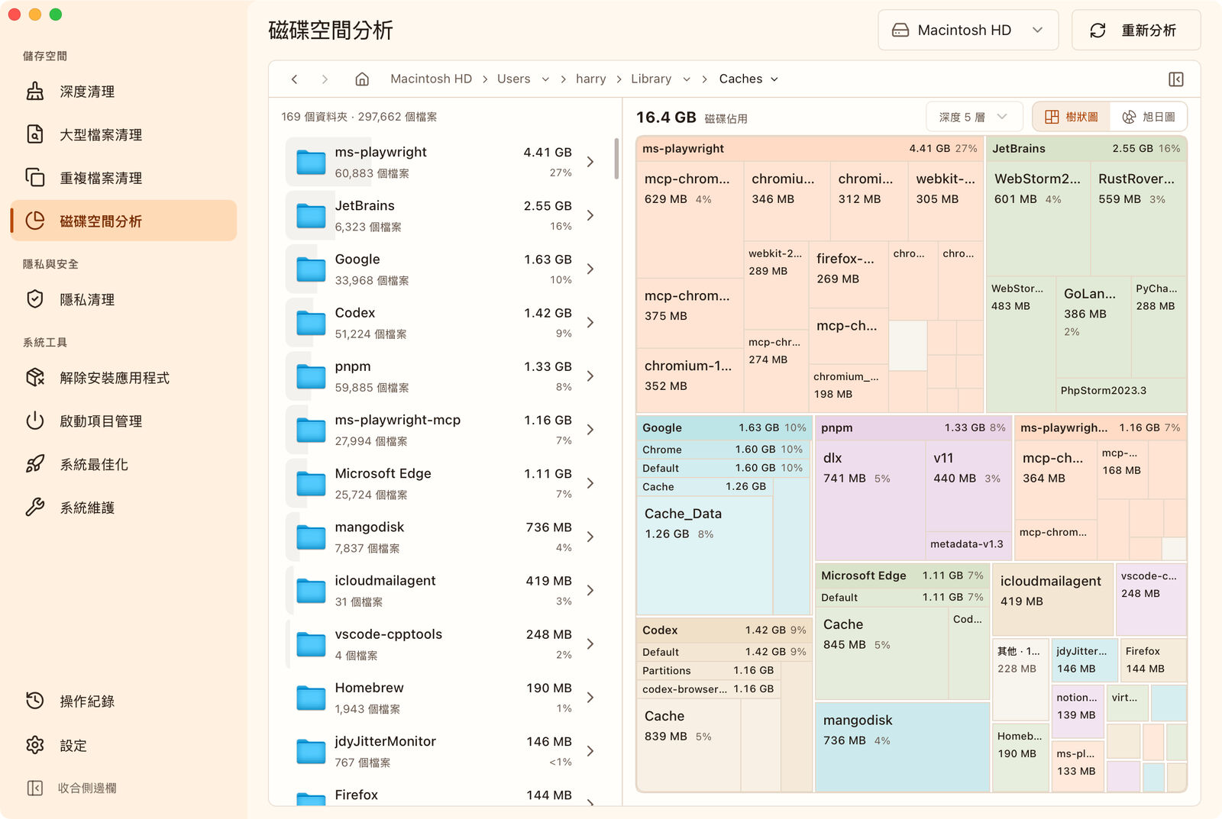Switch to 旭日圖 view
The width and height of the screenshot is (1222, 819).
(x=1149, y=117)
